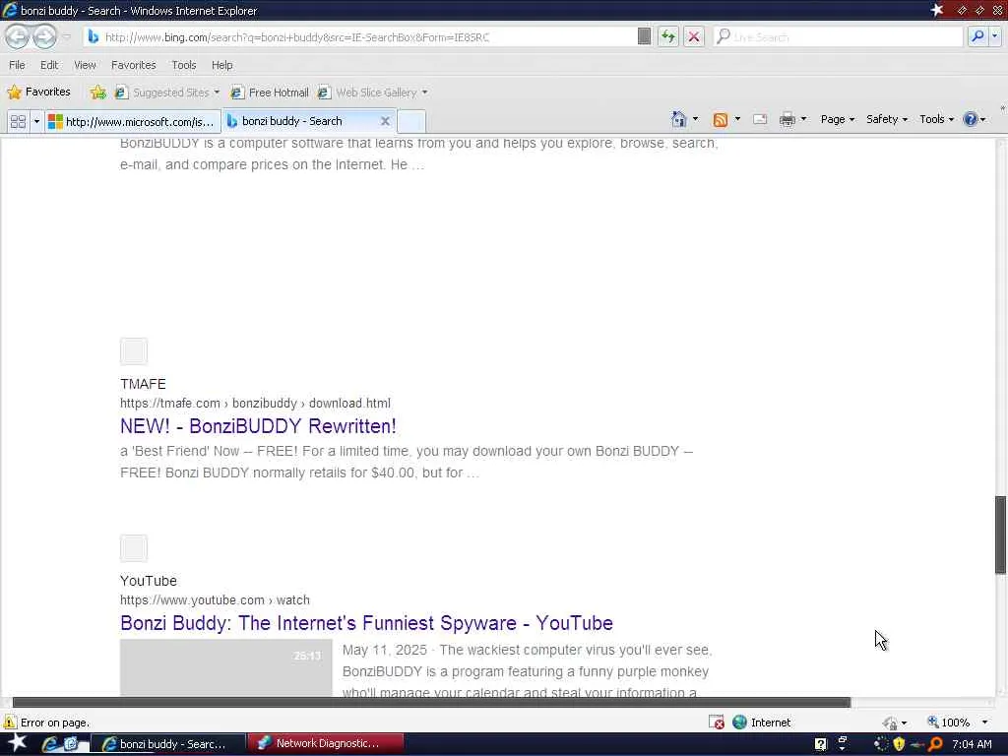Click the vertical scrollbar thumb

tap(1000, 535)
